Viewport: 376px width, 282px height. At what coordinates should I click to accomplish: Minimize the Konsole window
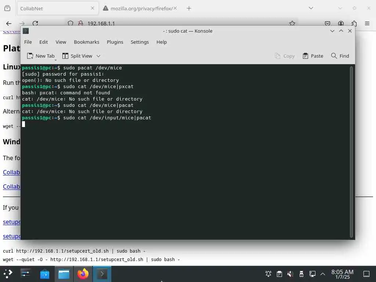click(332, 31)
